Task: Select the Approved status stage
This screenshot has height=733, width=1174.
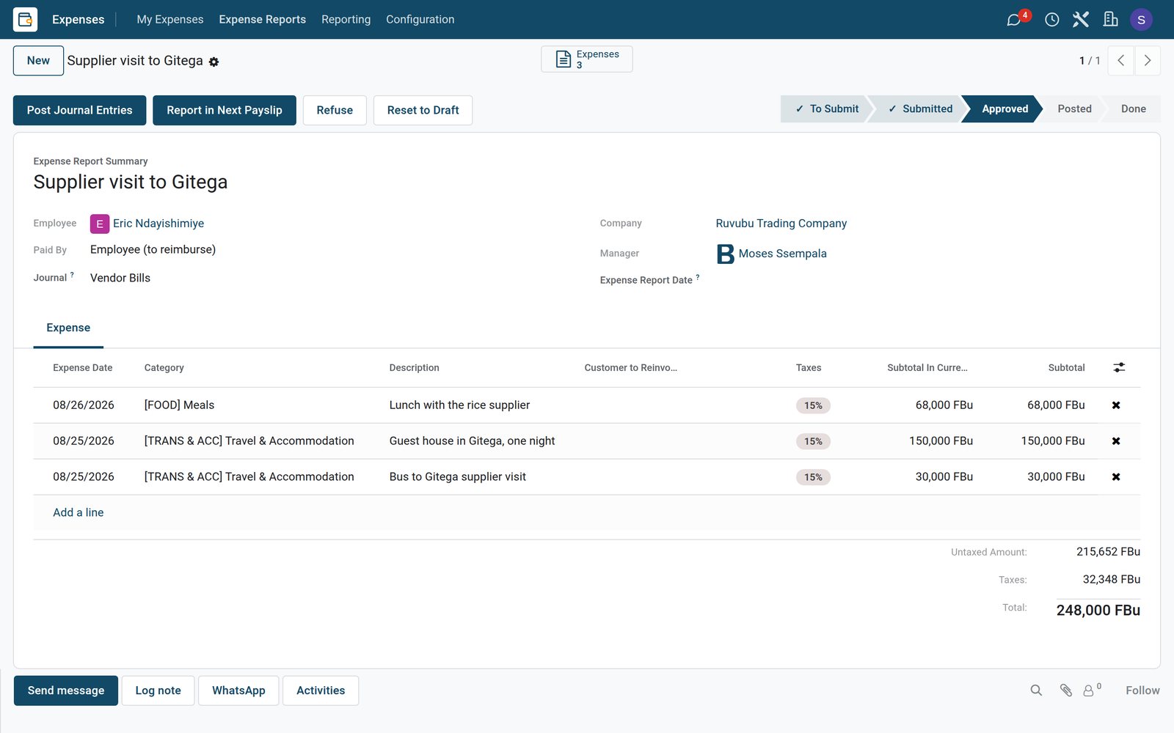Action: 1004,108
